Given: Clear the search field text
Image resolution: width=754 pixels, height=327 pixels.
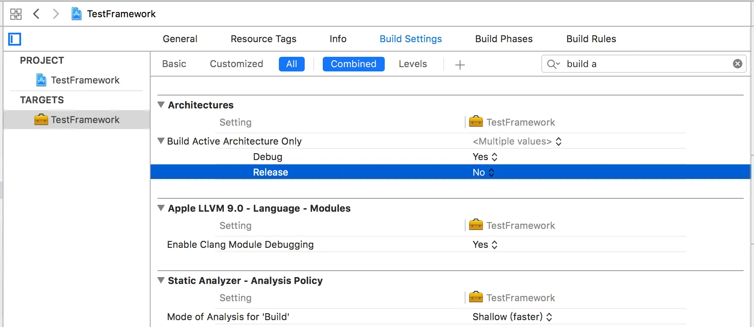Looking at the screenshot, I should tap(737, 64).
